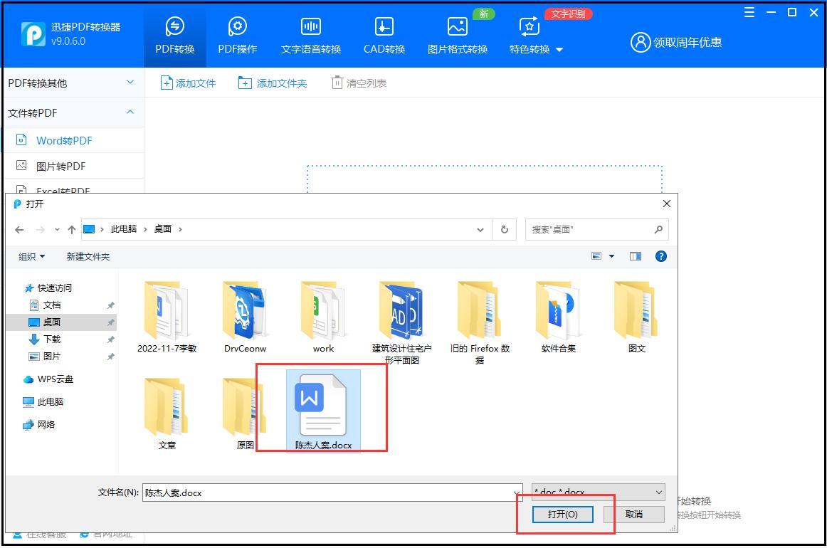Image resolution: width=827 pixels, height=548 pixels.
Task: Open the hamburger menu top right
Action: pyautogui.click(x=749, y=12)
